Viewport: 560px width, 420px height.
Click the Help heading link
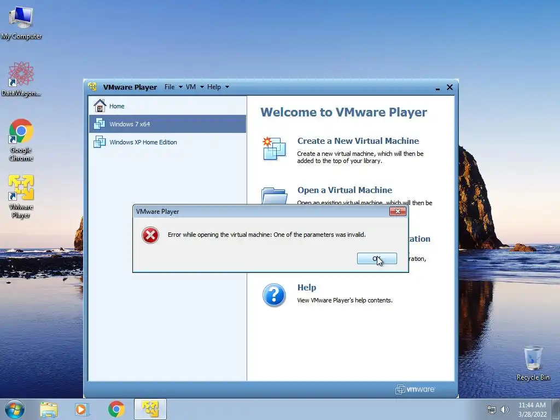coord(307,288)
